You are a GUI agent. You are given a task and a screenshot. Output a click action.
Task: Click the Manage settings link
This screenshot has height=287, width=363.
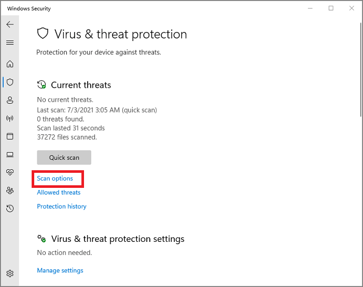(60, 270)
